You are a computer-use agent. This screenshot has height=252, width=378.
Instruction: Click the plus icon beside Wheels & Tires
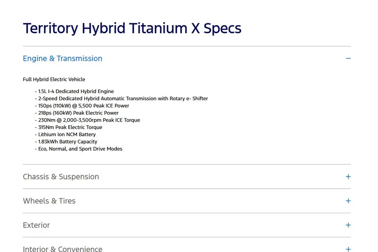pyautogui.click(x=348, y=200)
